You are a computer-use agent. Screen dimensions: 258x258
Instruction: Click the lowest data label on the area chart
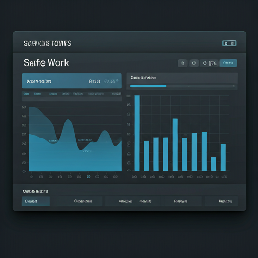[x=87, y=151]
